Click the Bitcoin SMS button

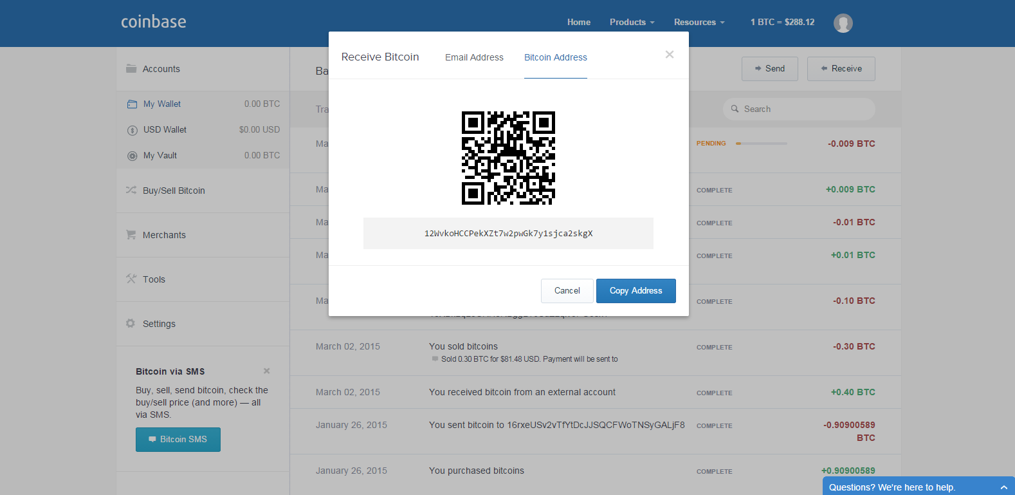[178, 440]
